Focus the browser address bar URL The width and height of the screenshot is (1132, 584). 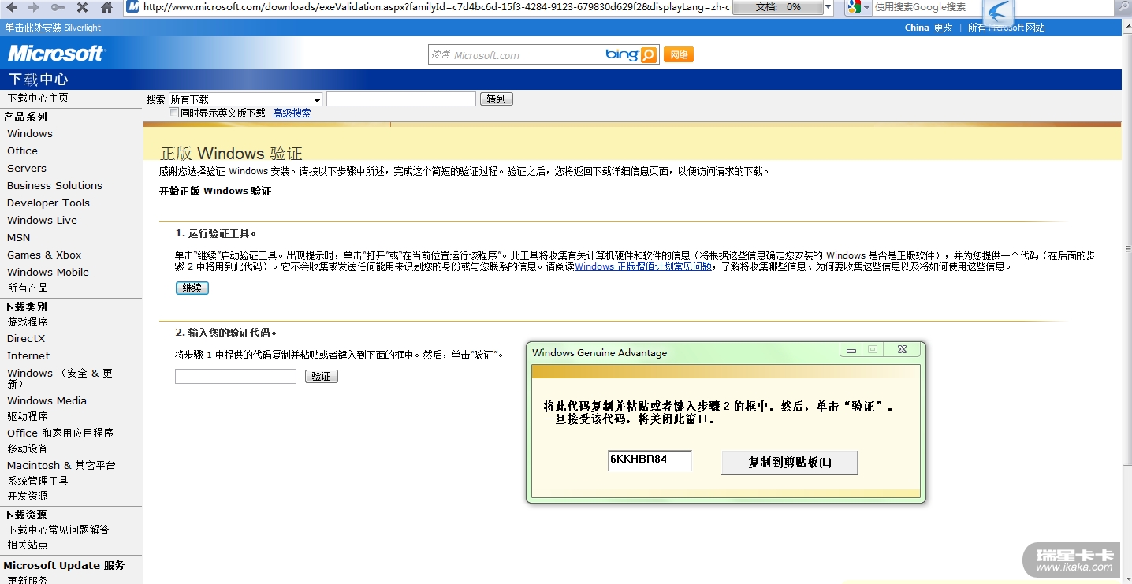pos(437,7)
